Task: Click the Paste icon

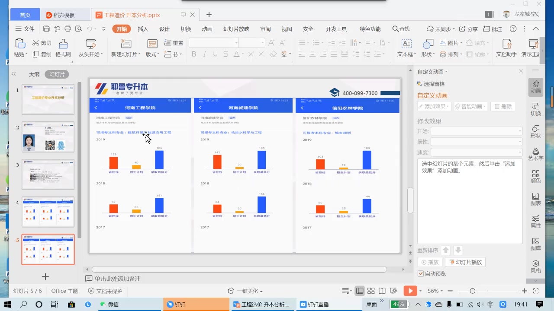Action: click(20, 44)
